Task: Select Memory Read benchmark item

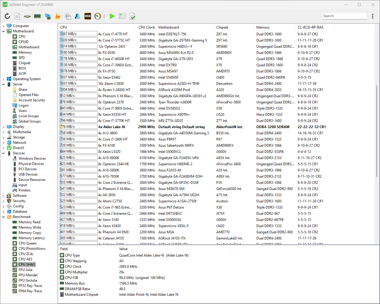Action: pyautogui.click(x=29, y=222)
